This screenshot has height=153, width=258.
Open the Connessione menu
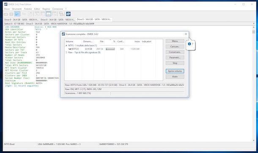tap(58, 9)
